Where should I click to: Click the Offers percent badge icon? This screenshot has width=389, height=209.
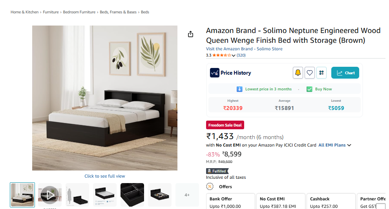tap(210, 187)
